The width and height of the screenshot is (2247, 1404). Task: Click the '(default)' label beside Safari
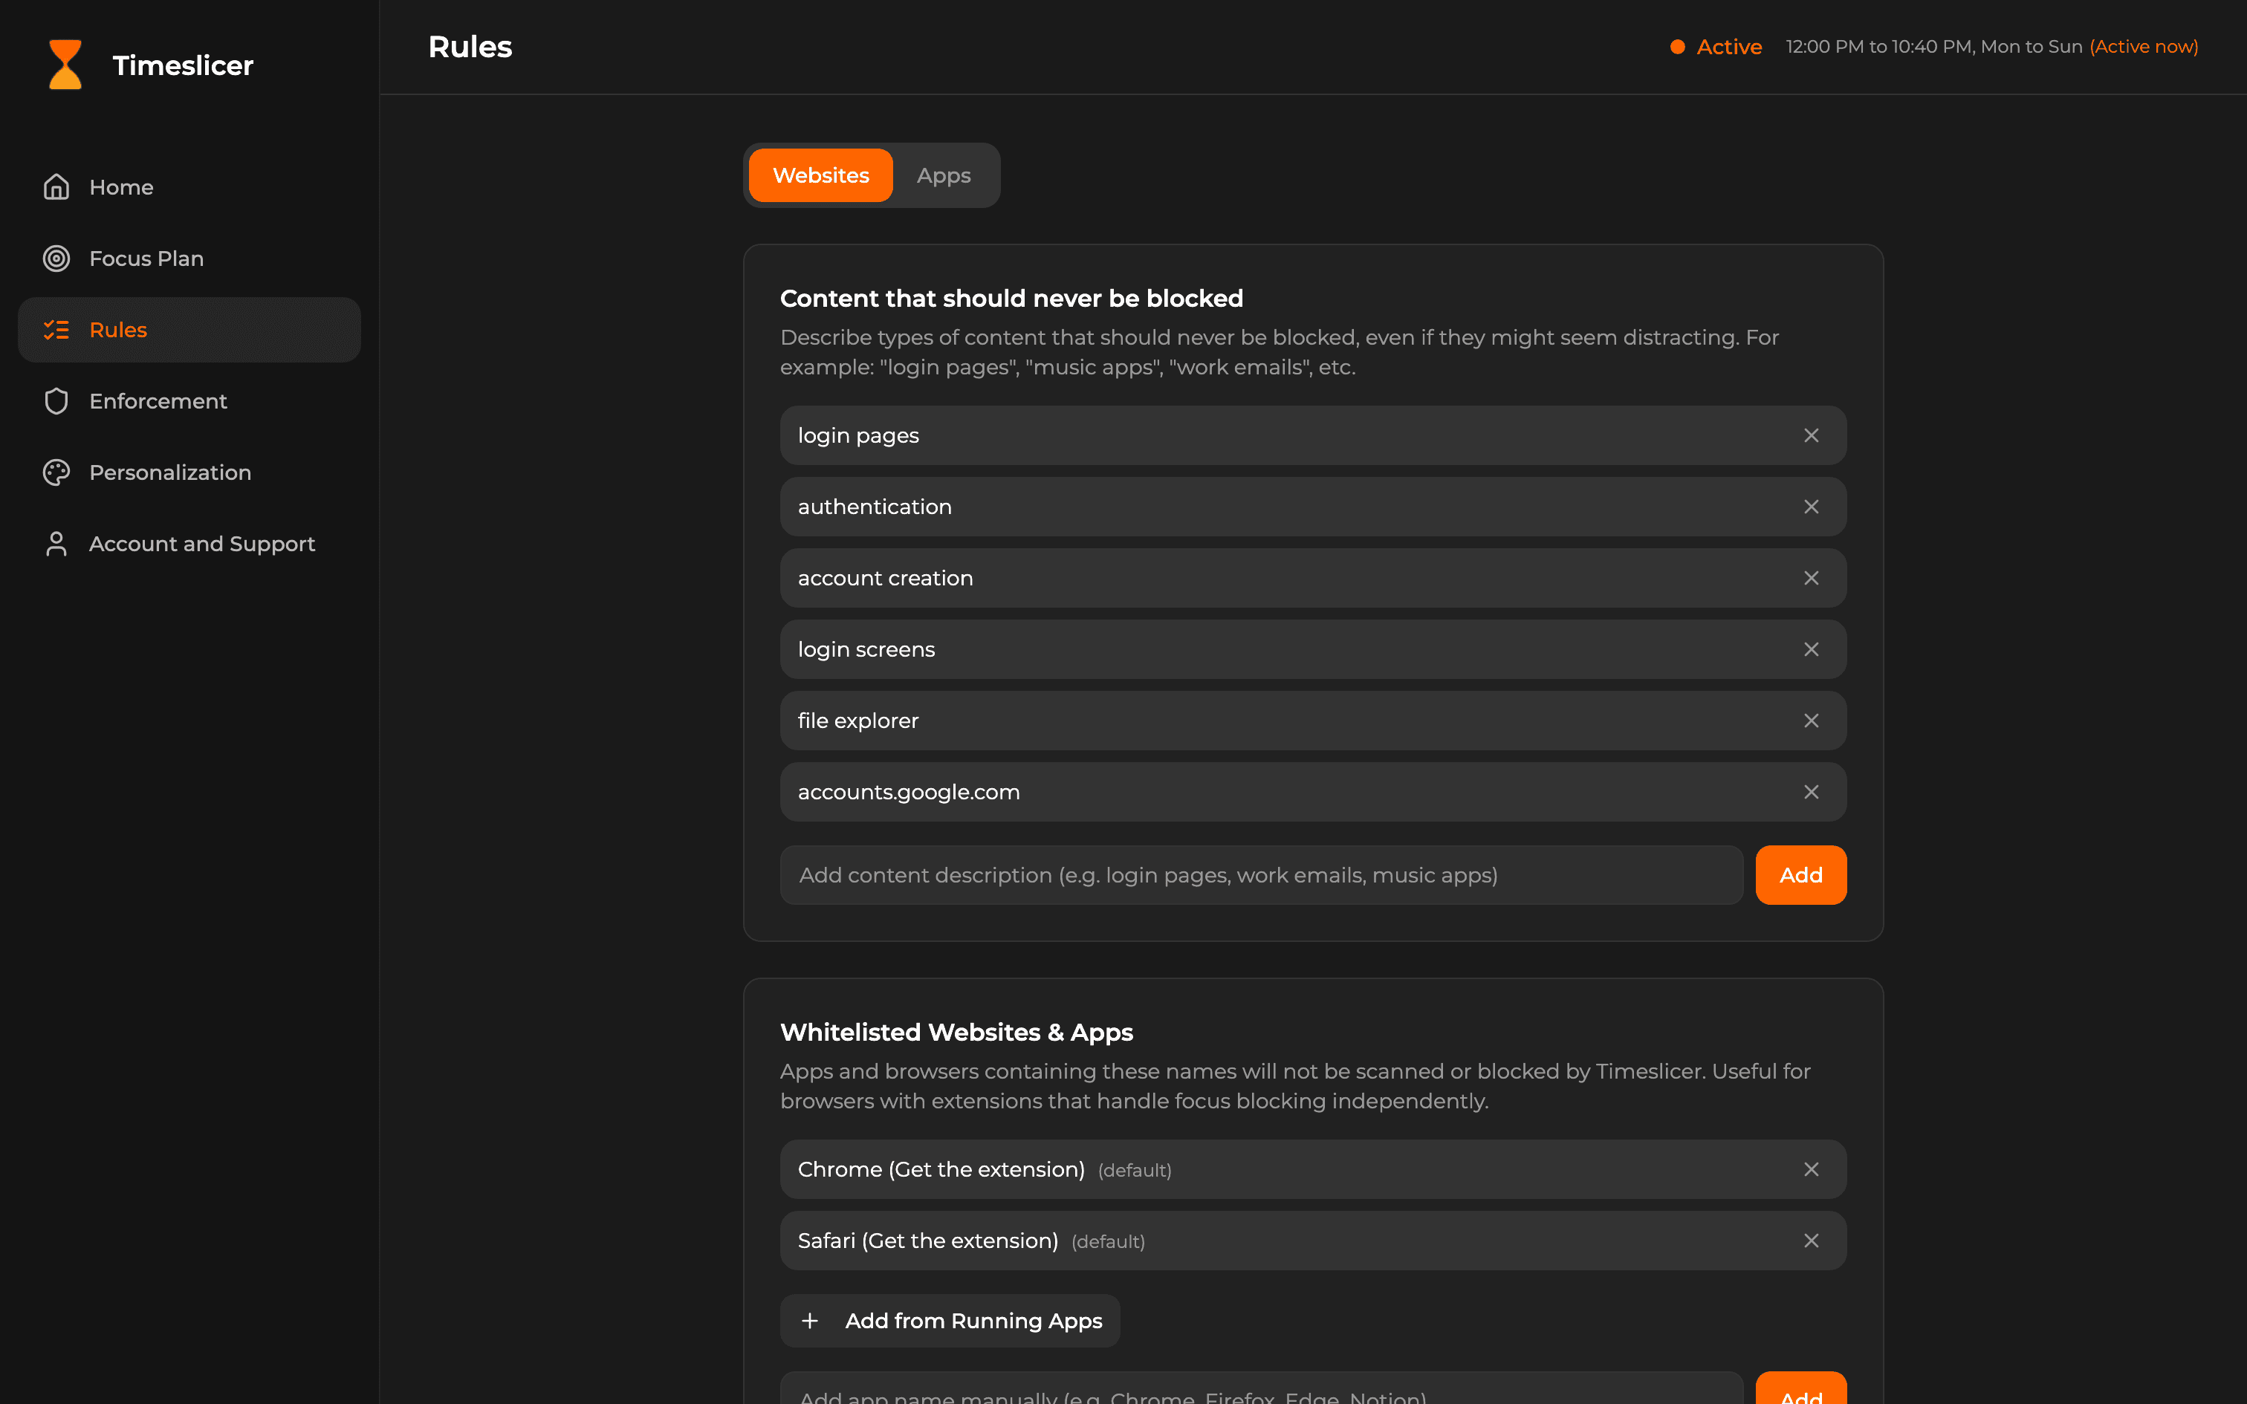pos(1108,1242)
